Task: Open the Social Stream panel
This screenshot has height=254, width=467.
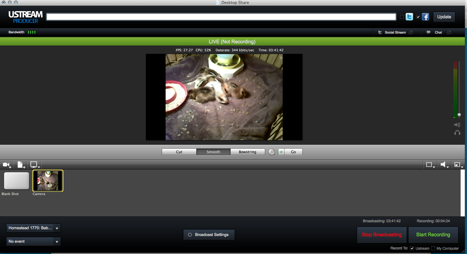Action: [x=395, y=32]
